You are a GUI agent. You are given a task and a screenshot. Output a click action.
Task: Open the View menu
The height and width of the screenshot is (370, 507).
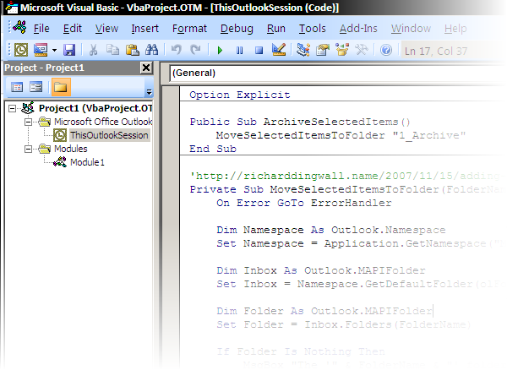[x=106, y=29]
